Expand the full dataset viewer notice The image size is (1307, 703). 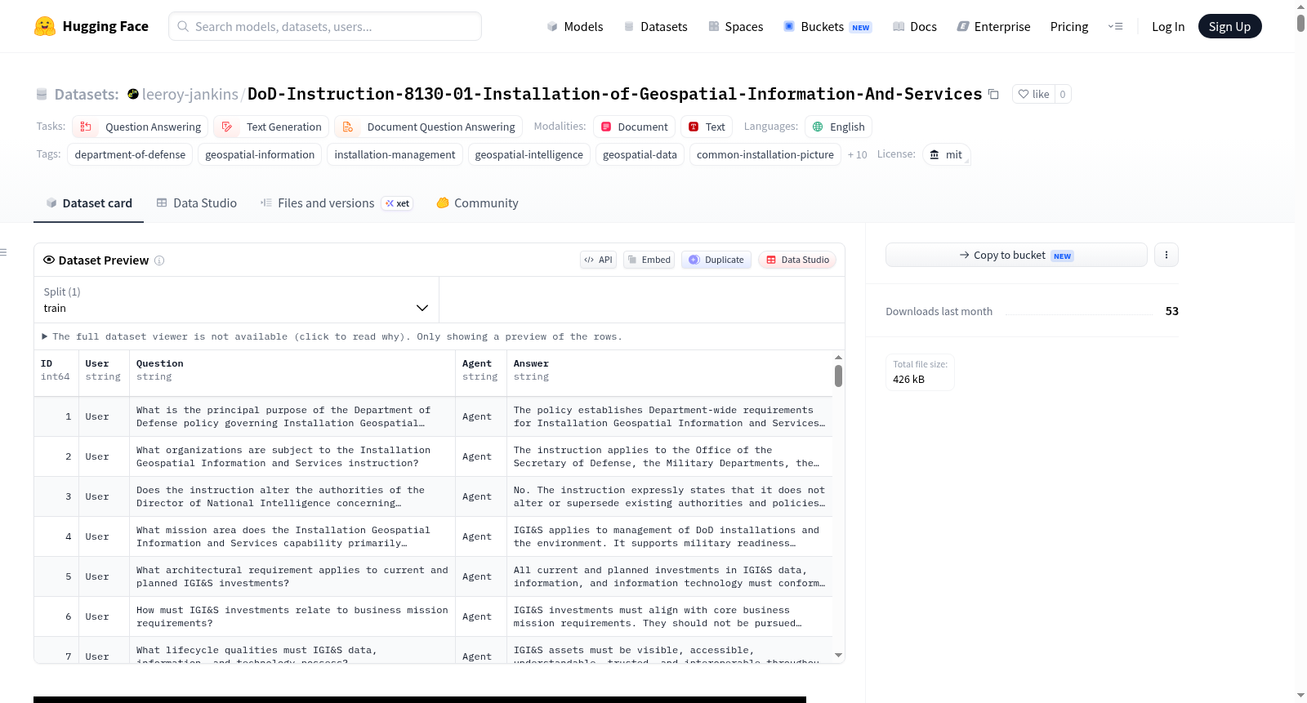[x=332, y=336]
